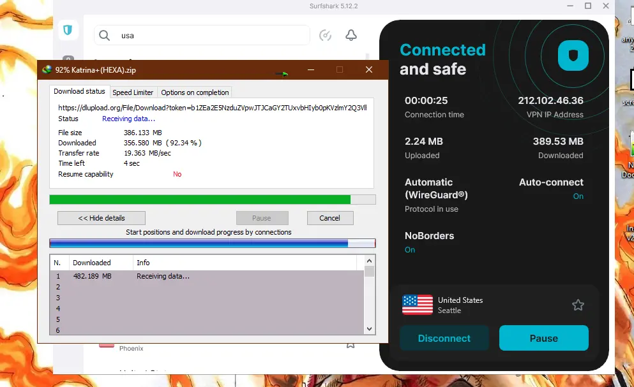Open the Options on completion tab
The image size is (634, 387).
click(x=195, y=92)
